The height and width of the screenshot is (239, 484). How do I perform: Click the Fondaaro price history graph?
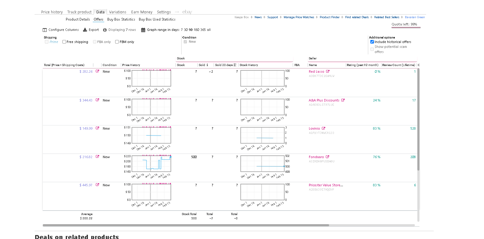click(151, 164)
